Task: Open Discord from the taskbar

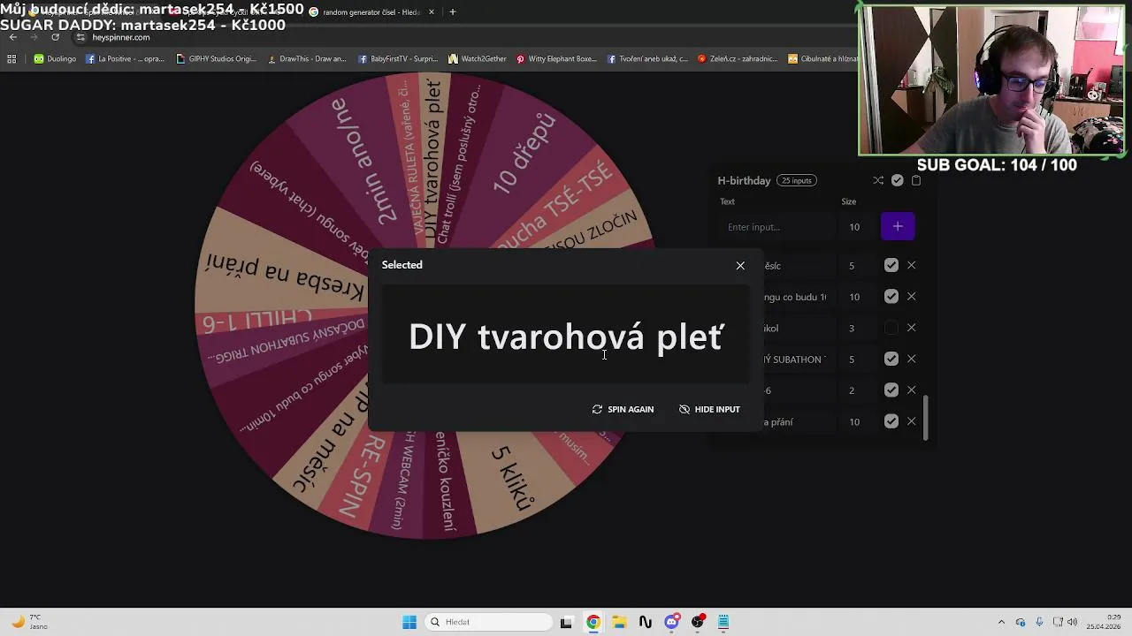Action: click(671, 622)
